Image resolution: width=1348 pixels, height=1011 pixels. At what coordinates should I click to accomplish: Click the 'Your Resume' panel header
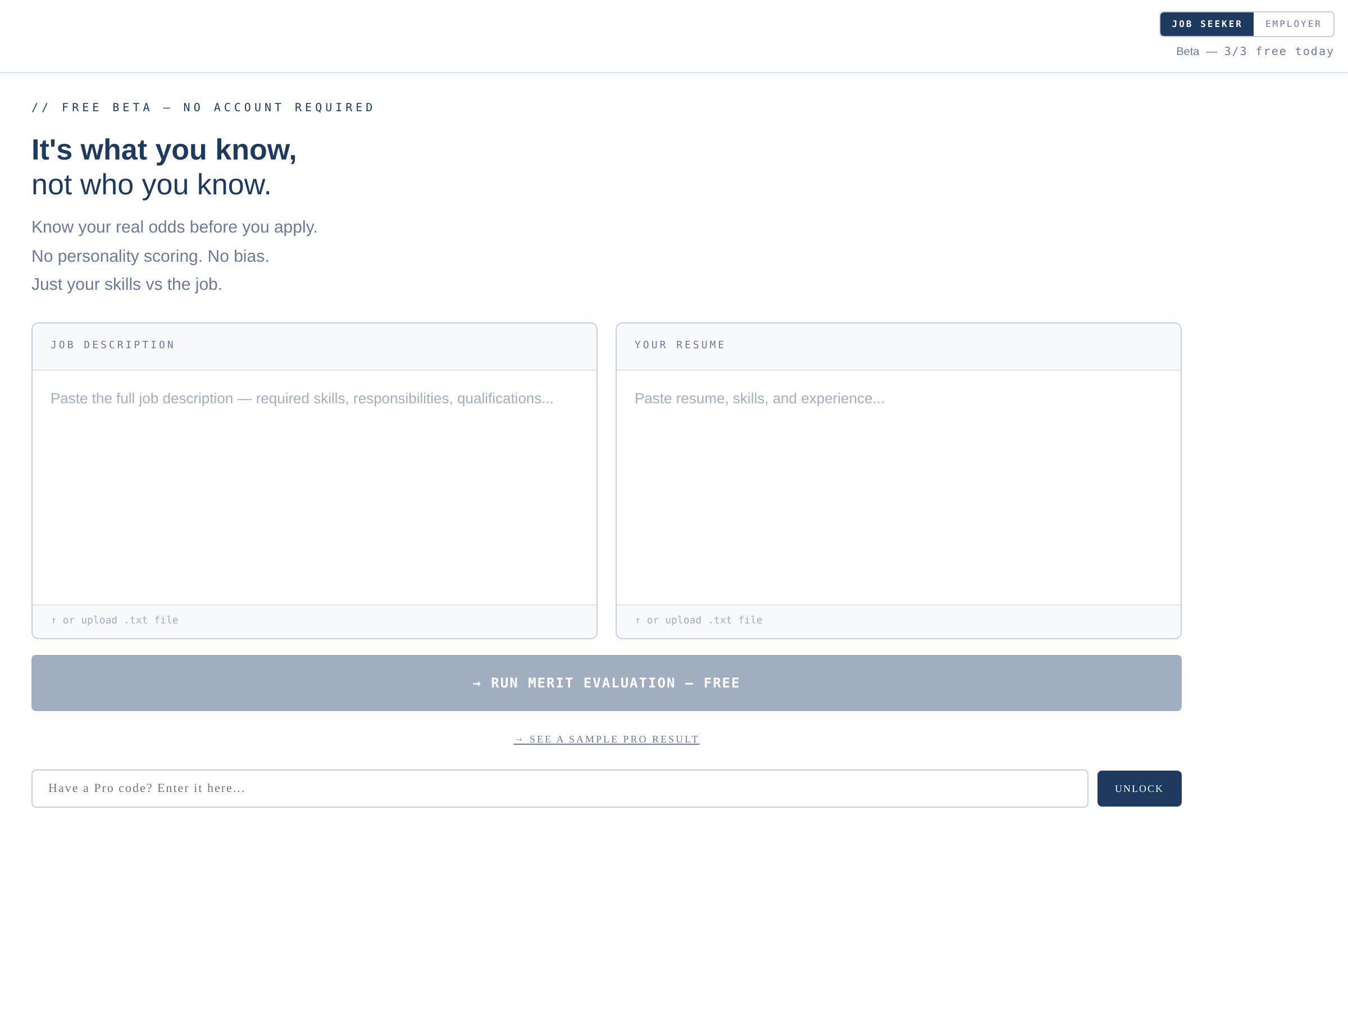pos(898,346)
